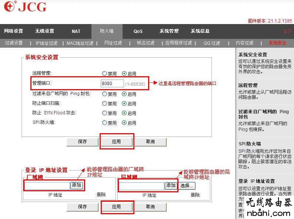Click 添加 in the 局域网 section
The width and height of the screenshot is (294, 219).
pyautogui.click(x=171, y=186)
